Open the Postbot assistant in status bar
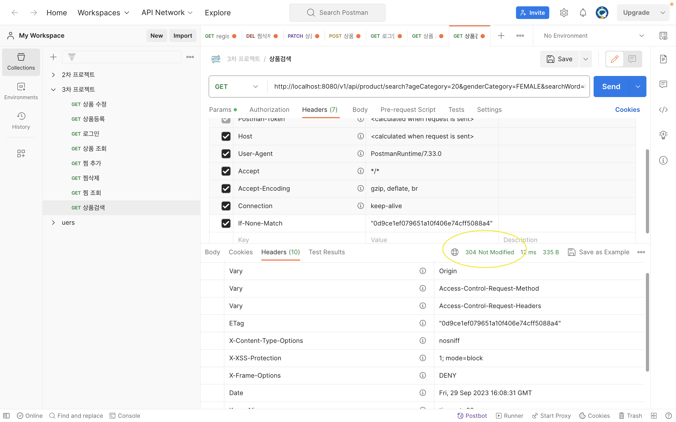Viewport: 676px width, 422px height. tap(472, 416)
